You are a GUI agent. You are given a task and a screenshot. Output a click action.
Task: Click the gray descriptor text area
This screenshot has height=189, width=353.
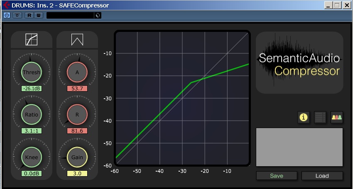pyautogui.click(x=299, y=147)
